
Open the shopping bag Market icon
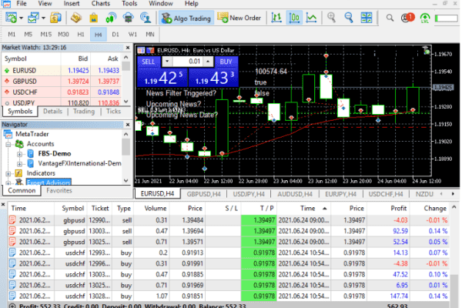94,18
